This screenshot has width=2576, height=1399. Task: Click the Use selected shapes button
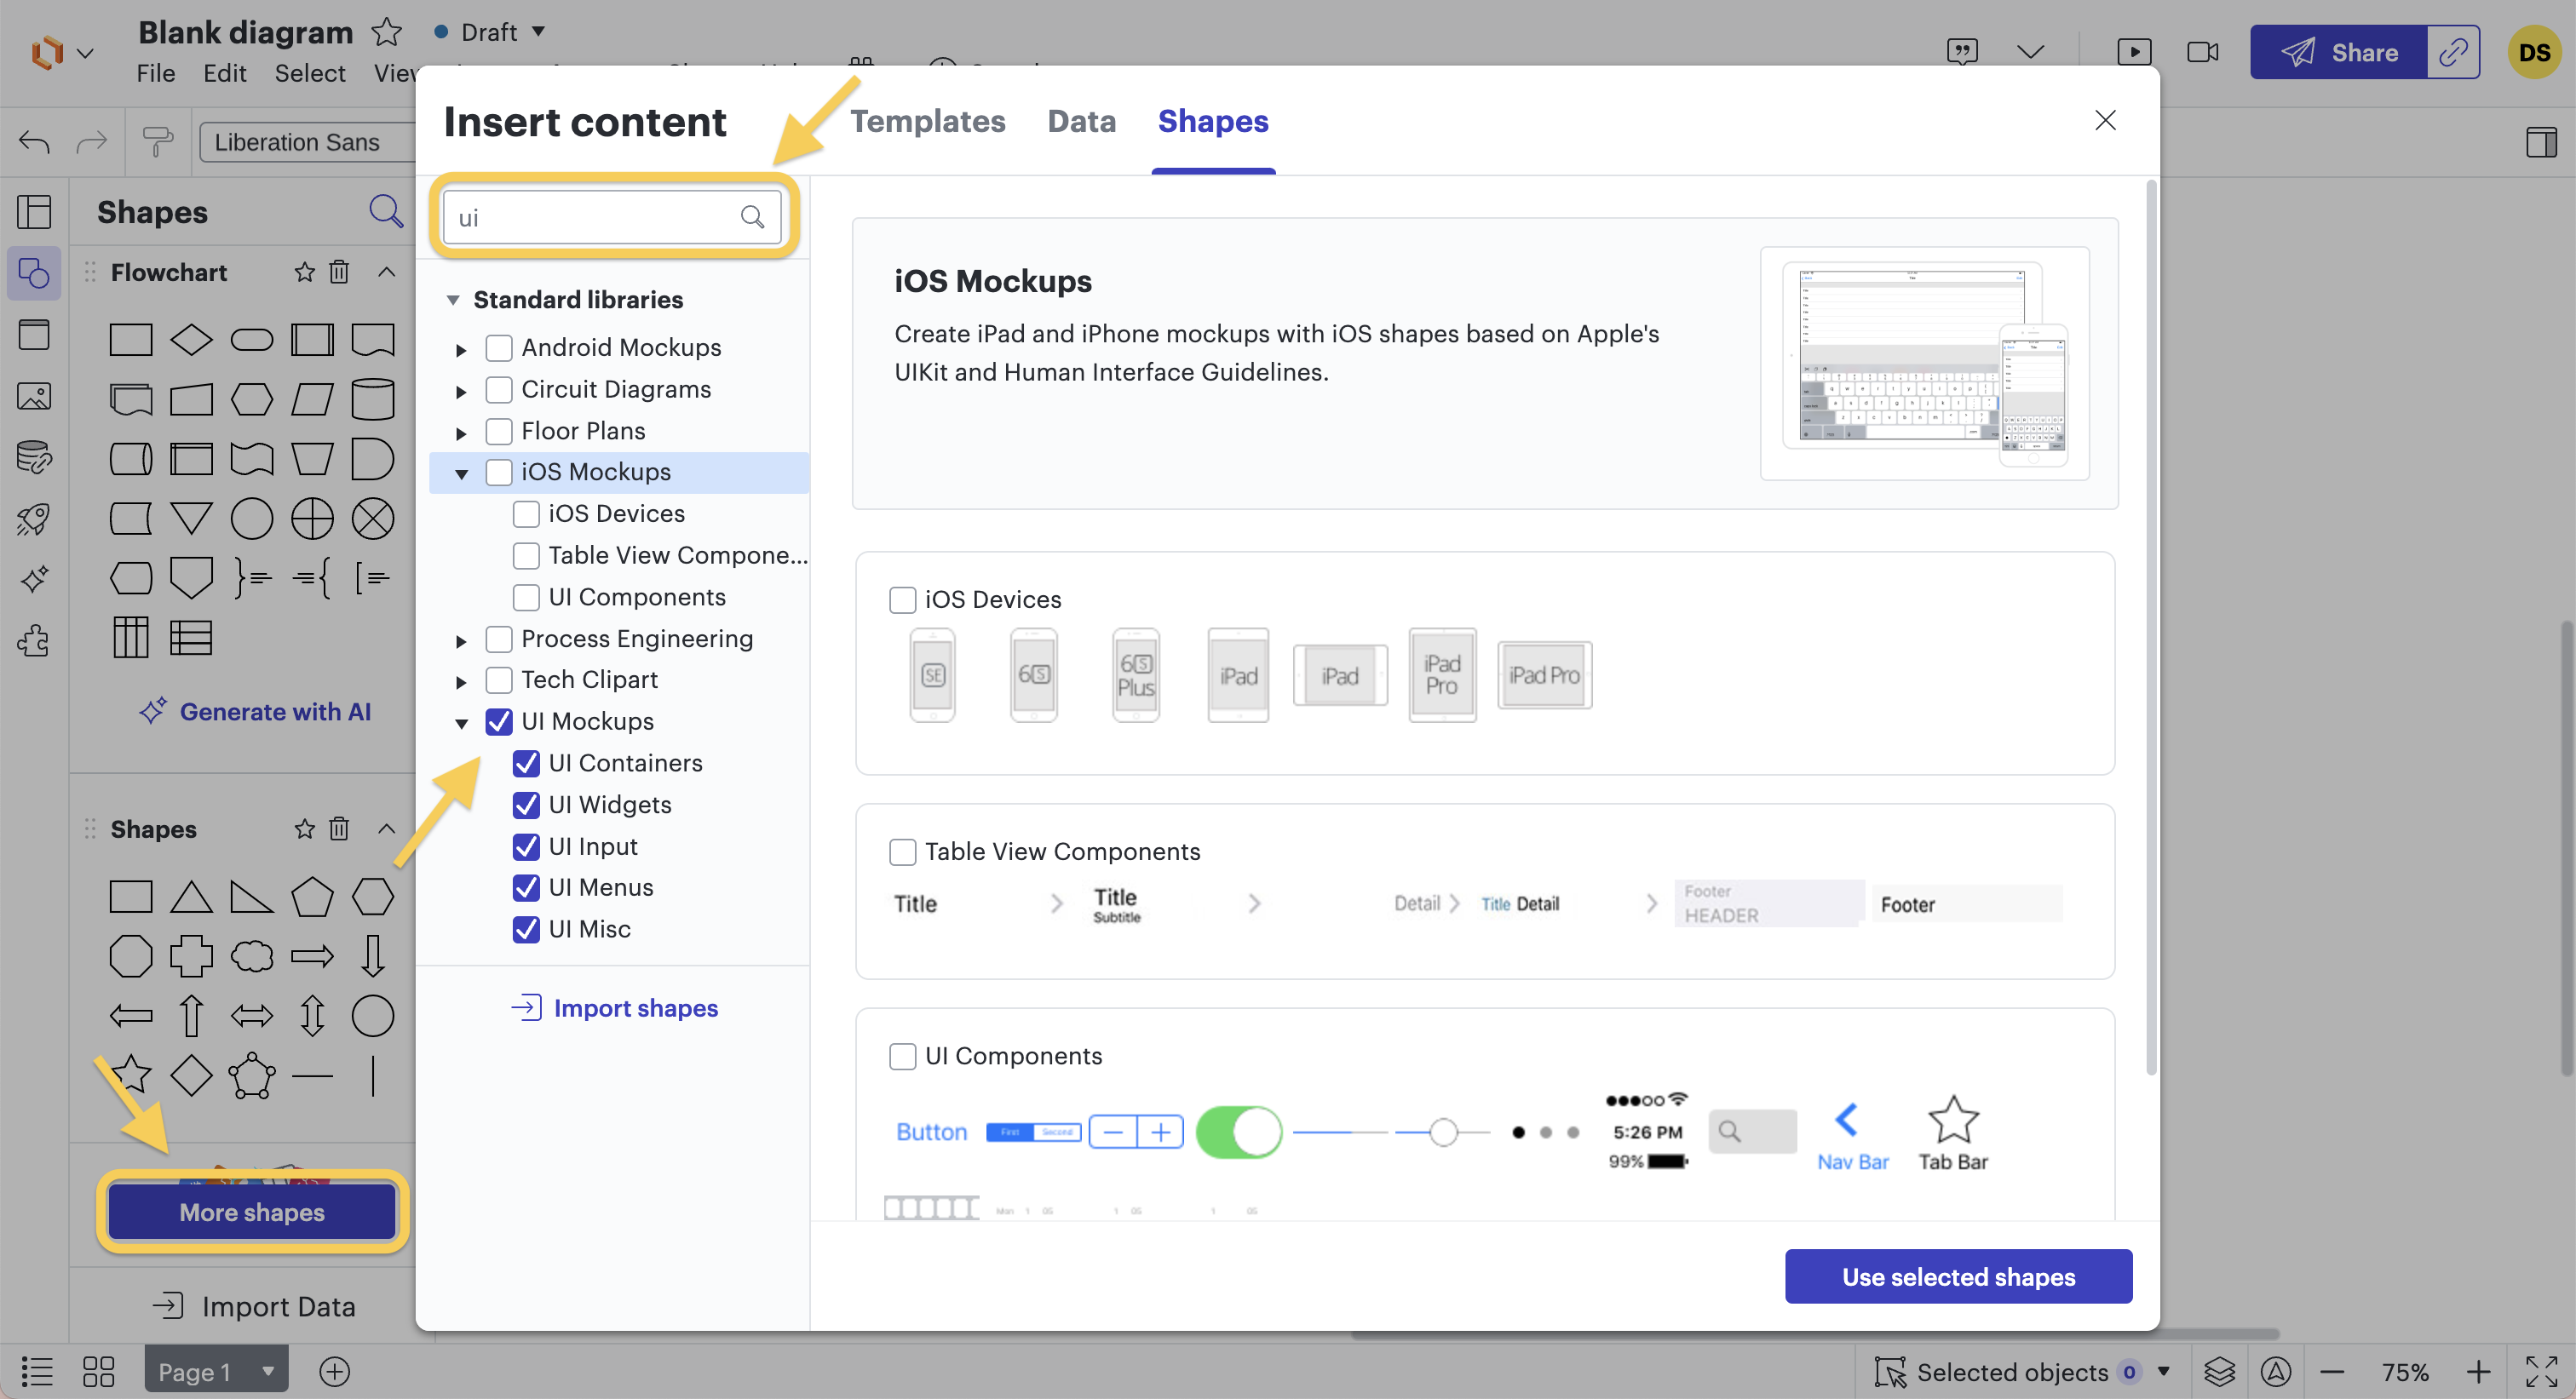tap(1959, 1275)
